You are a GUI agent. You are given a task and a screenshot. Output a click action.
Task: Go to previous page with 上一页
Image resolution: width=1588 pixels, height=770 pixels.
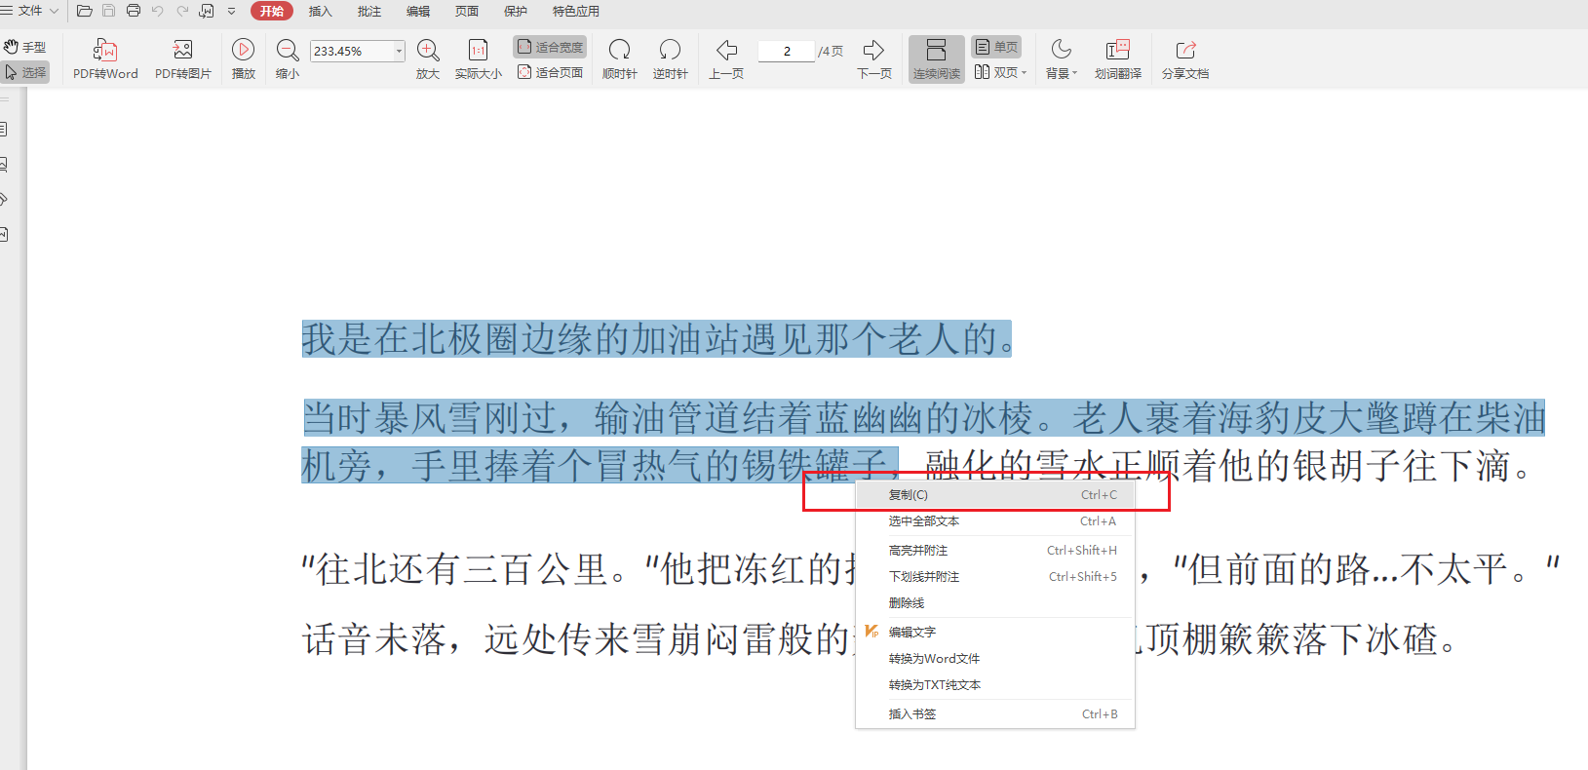[x=726, y=59]
